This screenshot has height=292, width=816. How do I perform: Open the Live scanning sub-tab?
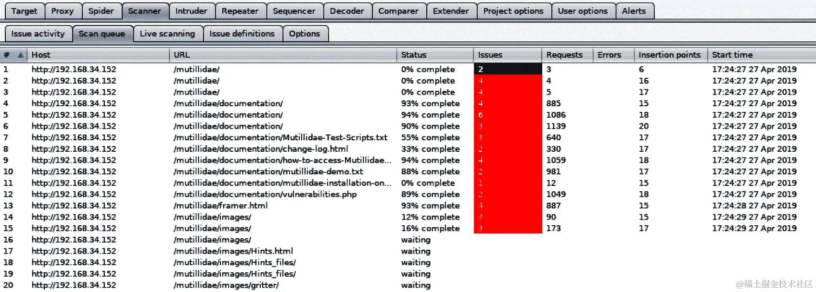click(x=167, y=34)
